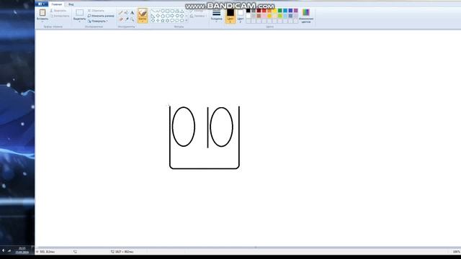The image size is (461, 259).
Task: Choose the Right triangle shape
Action: [153, 16]
